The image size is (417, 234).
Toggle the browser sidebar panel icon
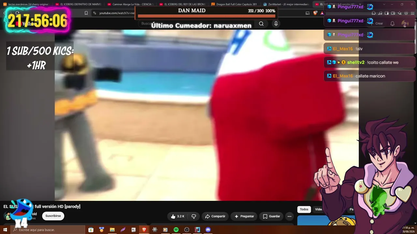tap(387, 13)
